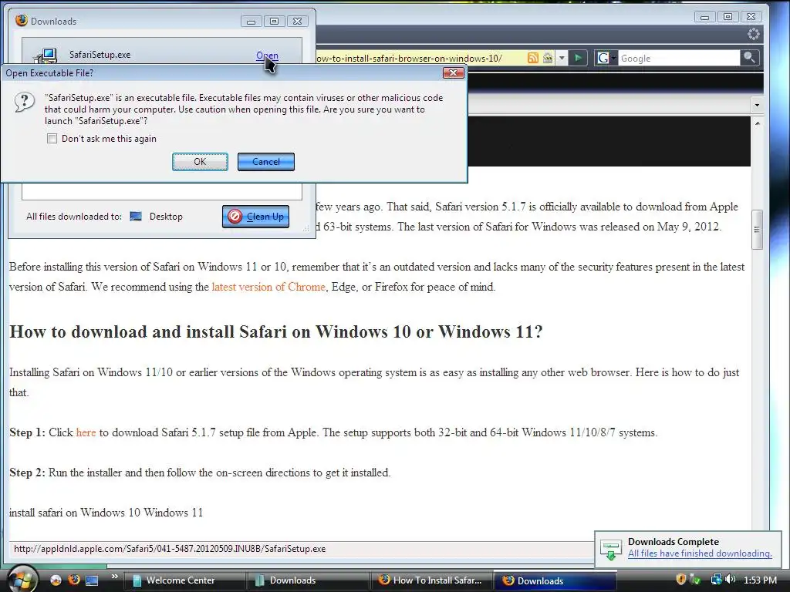Click the question mark icon in the dialog
This screenshot has height=592, width=790.
click(x=24, y=102)
